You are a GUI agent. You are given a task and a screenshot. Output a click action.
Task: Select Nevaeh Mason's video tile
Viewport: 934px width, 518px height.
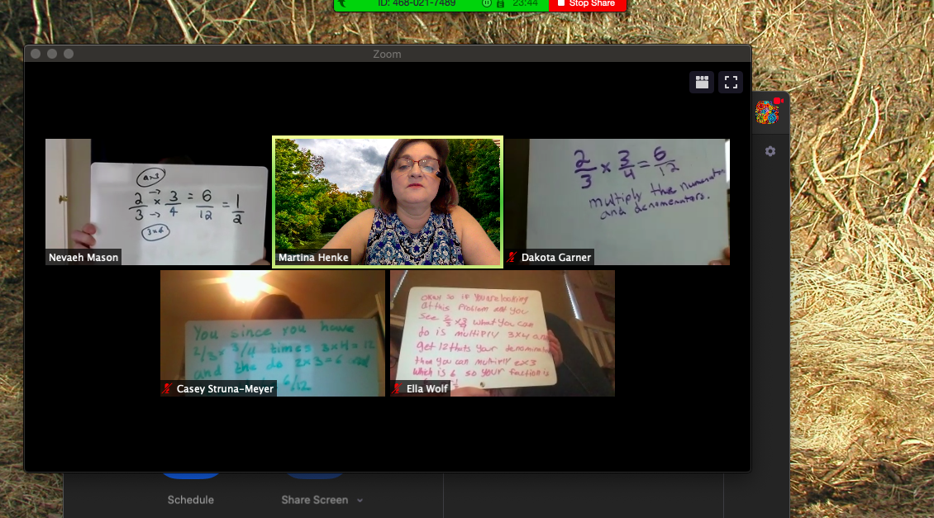(157, 202)
